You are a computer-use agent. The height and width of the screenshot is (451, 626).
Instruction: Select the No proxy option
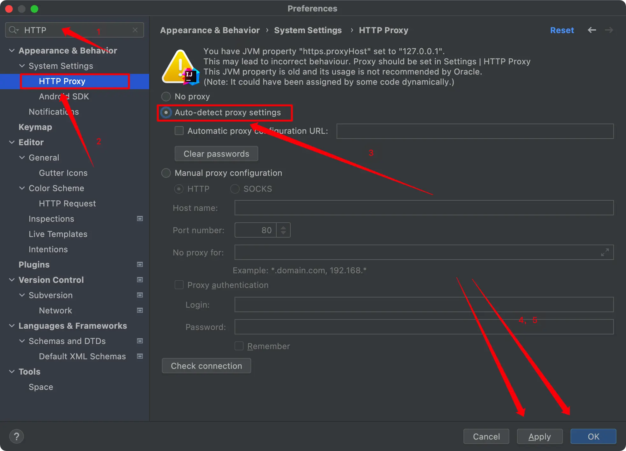pyautogui.click(x=166, y=97)
